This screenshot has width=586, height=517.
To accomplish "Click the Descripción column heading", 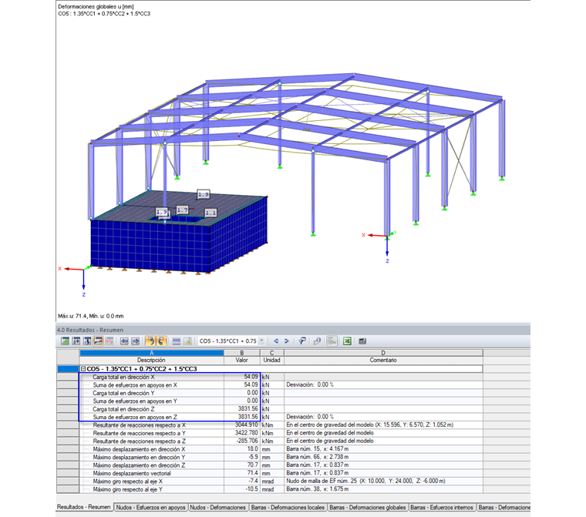I will click(151, 360).
